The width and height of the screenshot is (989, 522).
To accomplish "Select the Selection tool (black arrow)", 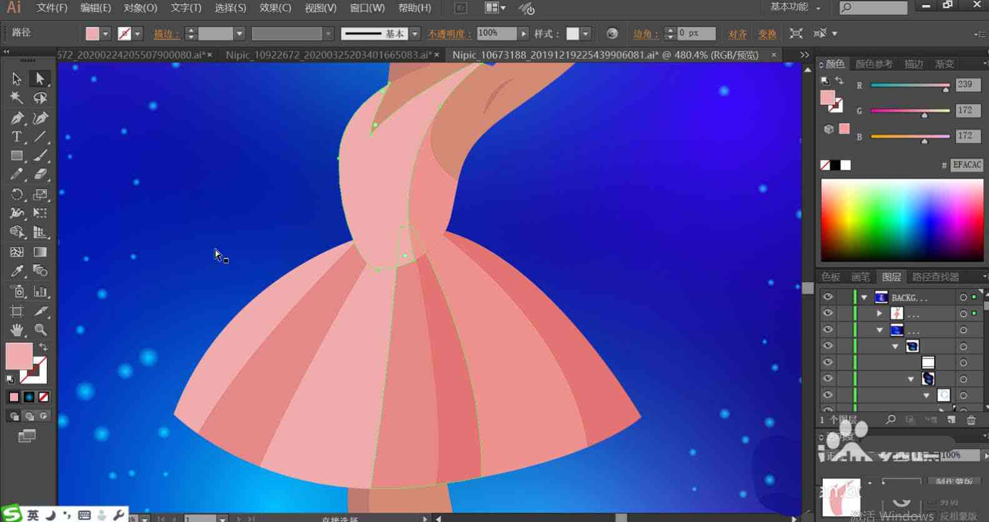I will click(x=17, y=79).
